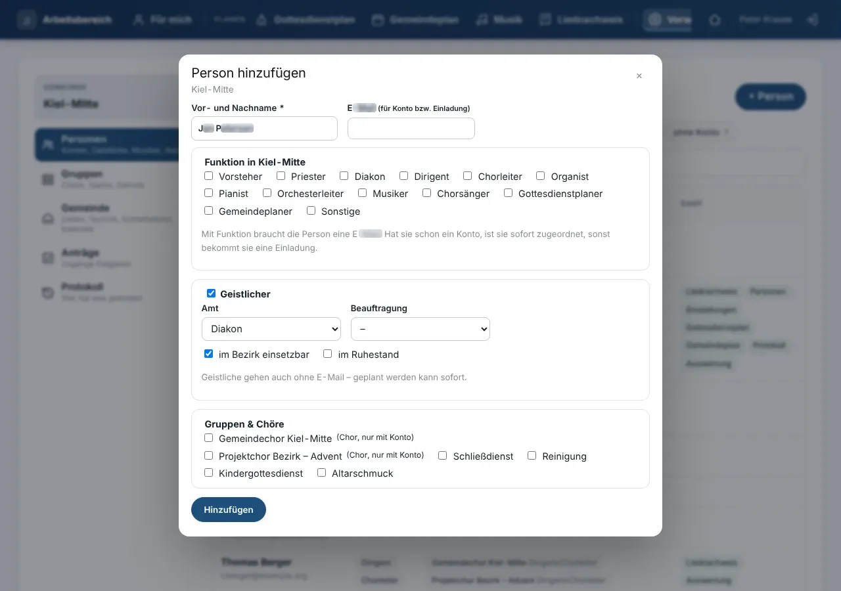Enable the Pianist checkbox

(x=208, y=193)
